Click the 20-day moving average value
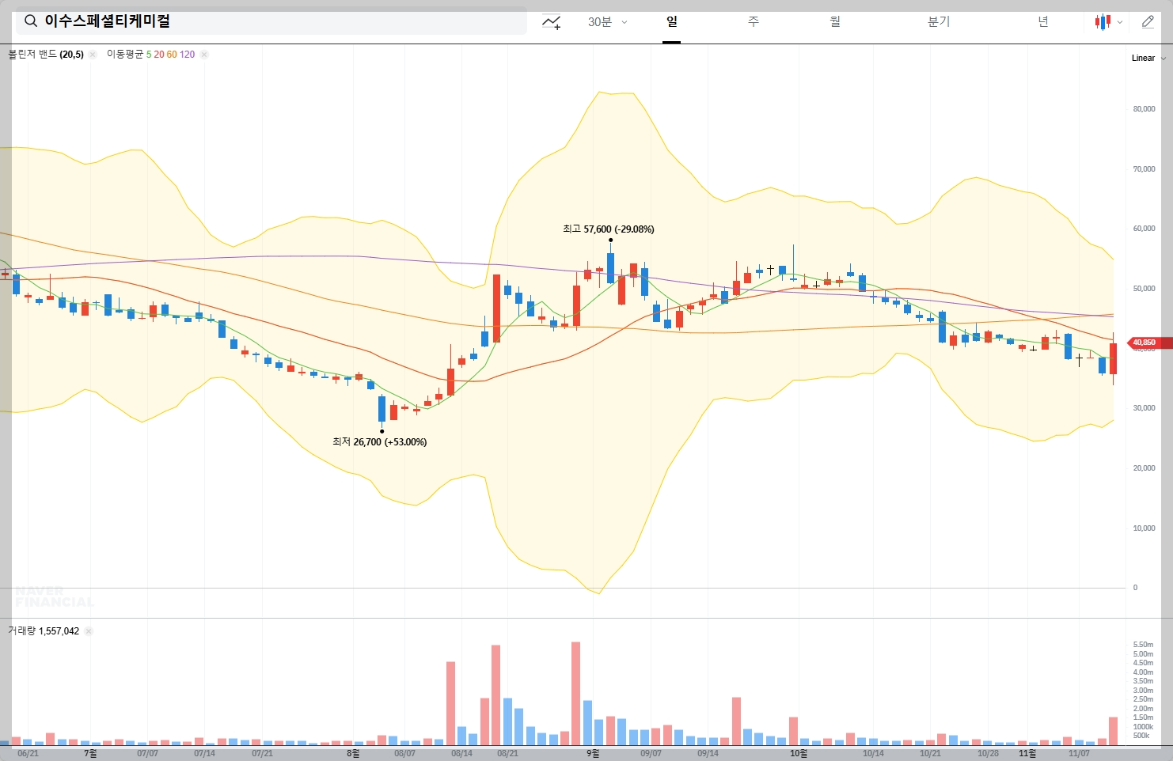Image resolution: width=1173 pixels, height=761 pixels. (159, 55)
